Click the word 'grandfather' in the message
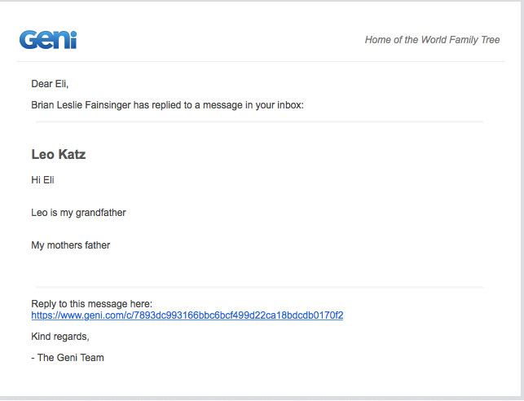The height and width of the screenshot is (401, 524). click(x=101, y=213)
